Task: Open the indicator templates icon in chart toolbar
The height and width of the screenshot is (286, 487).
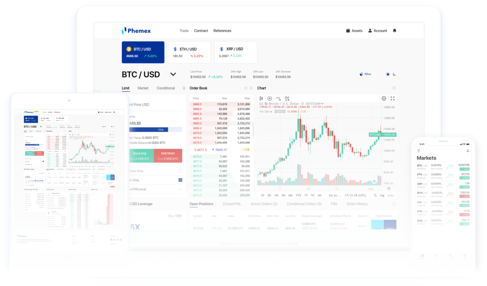Action: pyautogui.click(x=287, y=99)
